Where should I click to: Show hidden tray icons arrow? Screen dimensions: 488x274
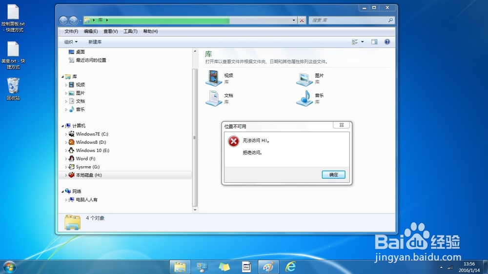tap(441, 267)
